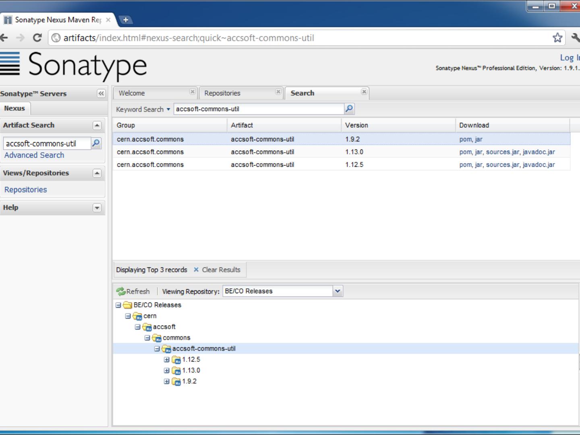This screenshot has height=435, width=580.
Task: Open the Advanced Search link
Action: pos(34,155)
